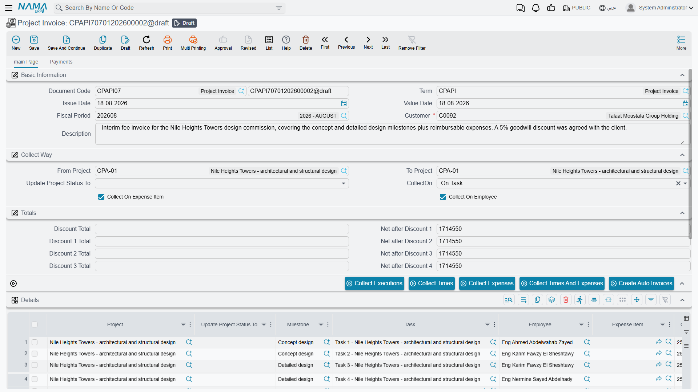698x392 pixels.
Task: Click the Search By Name Or Code field
Action: tap(169, 8)
